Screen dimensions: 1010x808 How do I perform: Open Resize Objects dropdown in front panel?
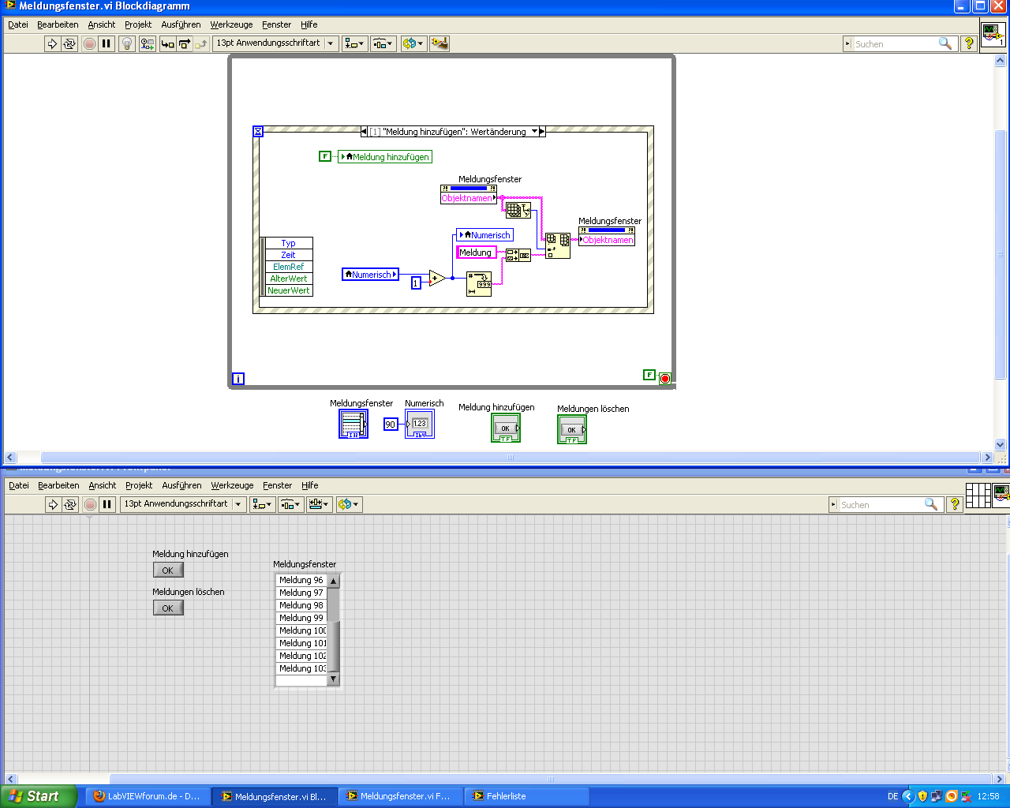tap(320, 504)
